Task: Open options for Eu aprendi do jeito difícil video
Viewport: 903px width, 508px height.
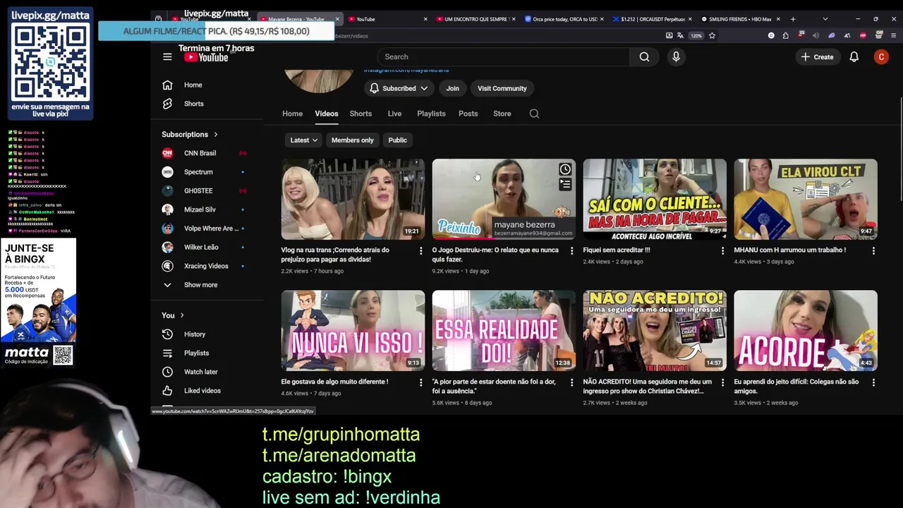Action: point(873,382)
